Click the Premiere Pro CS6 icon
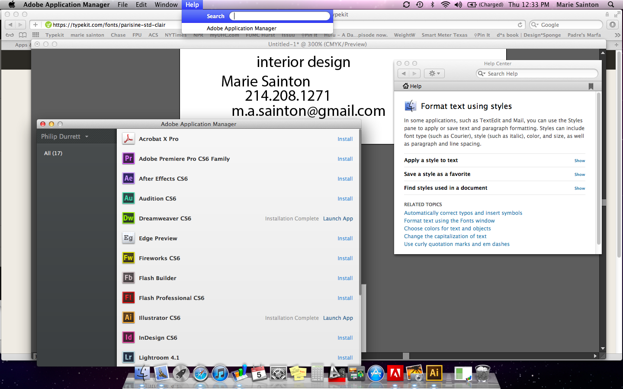Viewport: 623px width, 389px height. click(128, 159)
